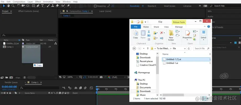Open the Explorer address bar history dropdown
This screenshot has height=105, width=241.
coord(185,48)
